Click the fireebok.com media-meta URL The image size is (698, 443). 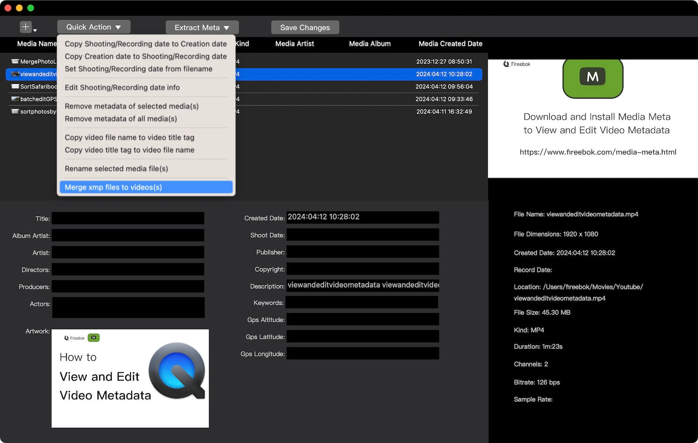click(x=598, y=152)
